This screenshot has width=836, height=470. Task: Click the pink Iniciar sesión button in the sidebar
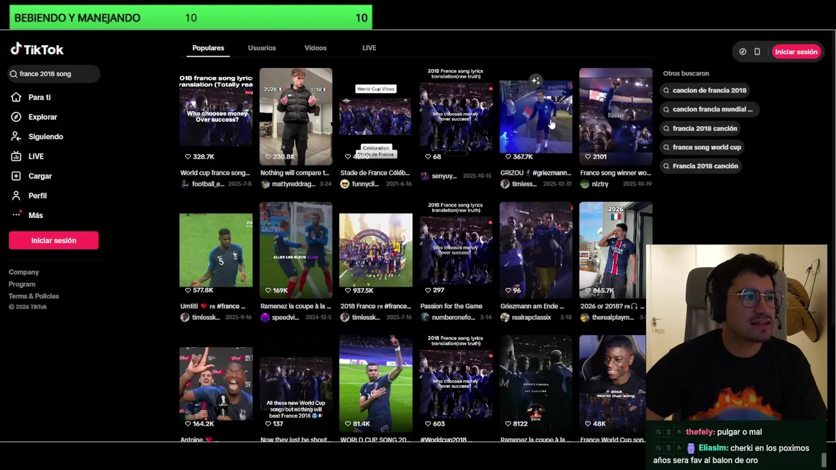point(54,240)
